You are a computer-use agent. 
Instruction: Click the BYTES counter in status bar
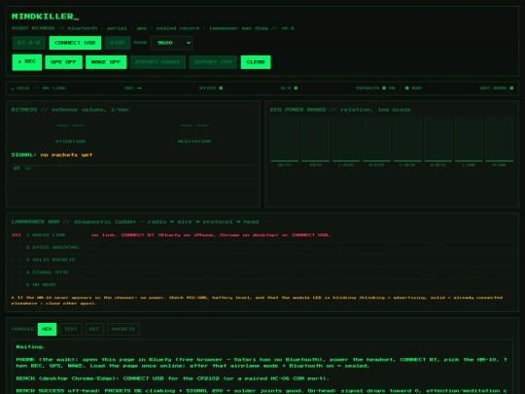point(211,89)
